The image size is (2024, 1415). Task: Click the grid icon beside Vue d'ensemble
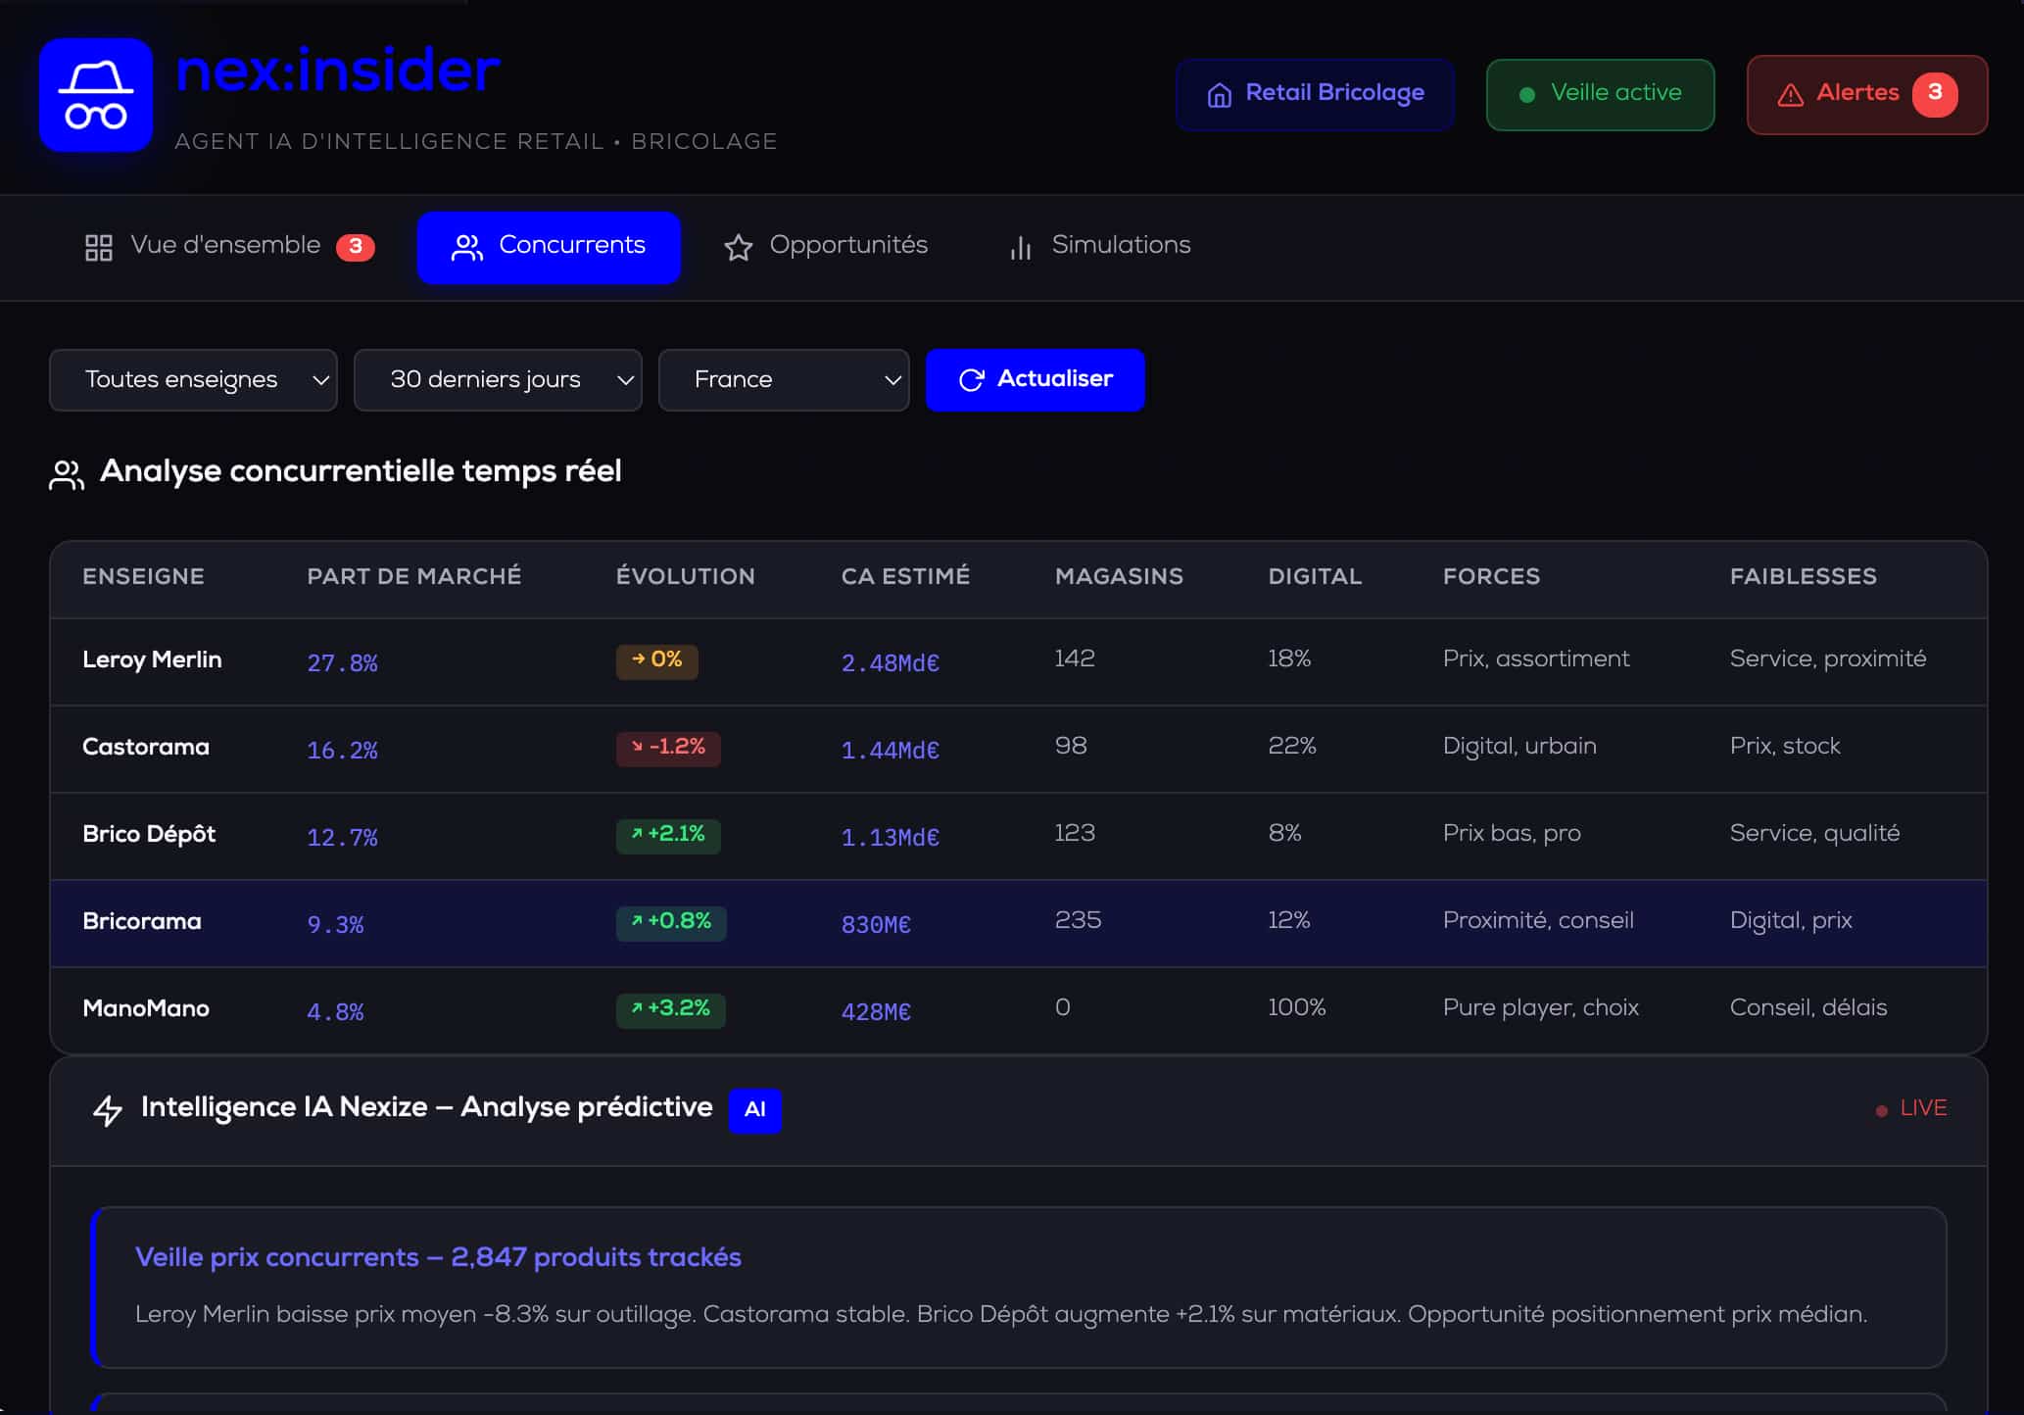pos(99,247)
